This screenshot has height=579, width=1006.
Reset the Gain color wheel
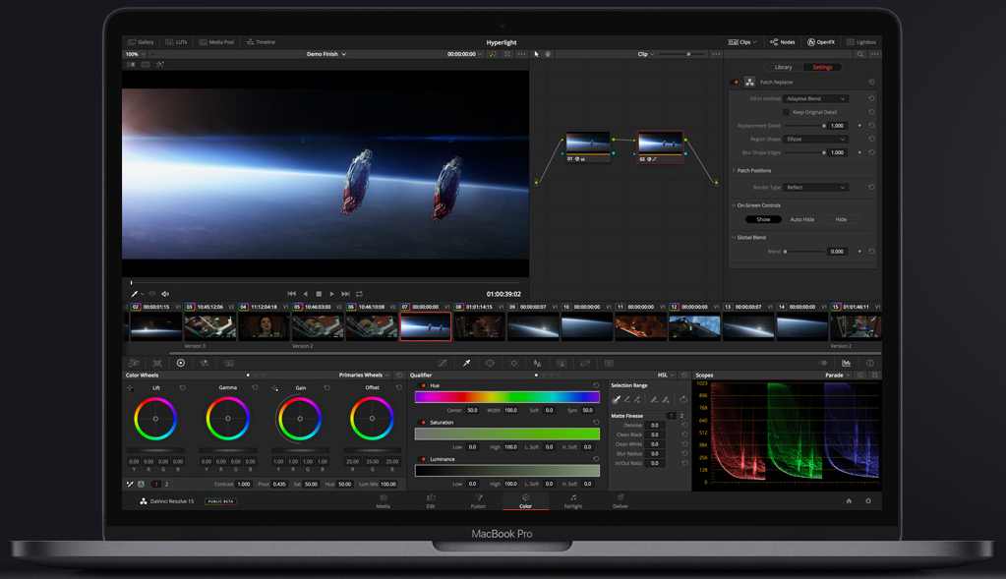(x=327, y=387)
